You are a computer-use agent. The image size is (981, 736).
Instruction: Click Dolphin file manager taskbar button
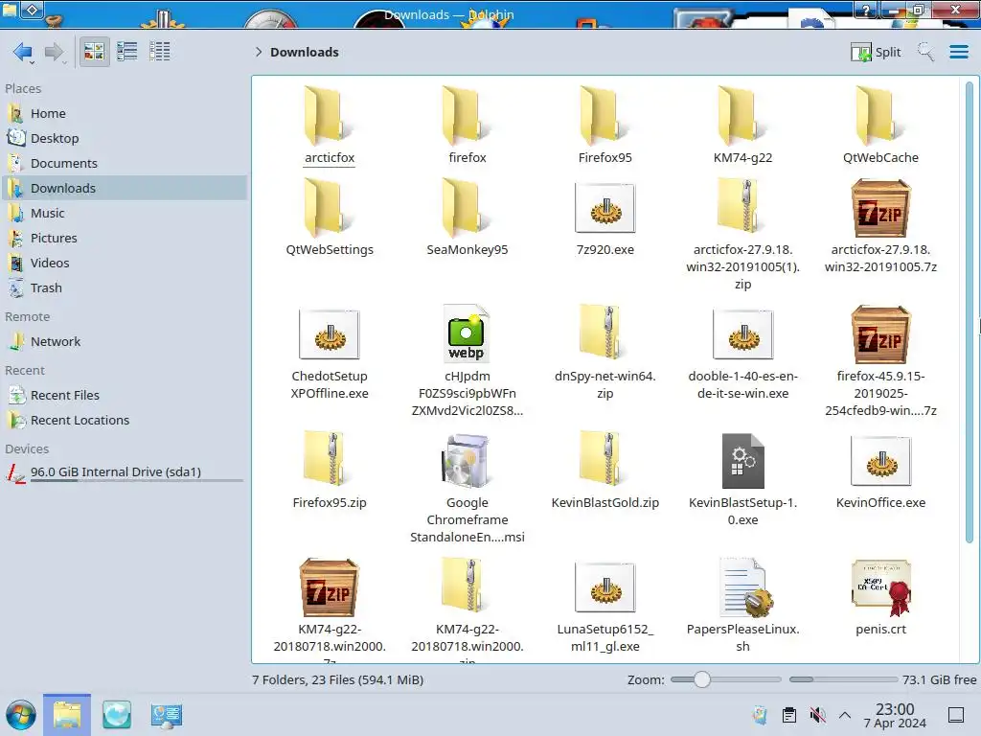pyautogui.click(x=67, y=715)
